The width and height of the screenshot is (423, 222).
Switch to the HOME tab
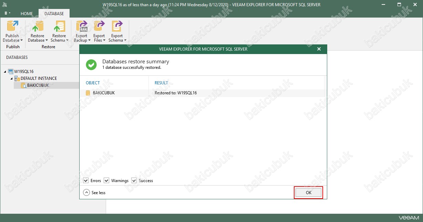click(x=27, y=14)
